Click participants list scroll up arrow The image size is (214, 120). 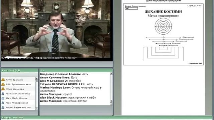[36, 78]
